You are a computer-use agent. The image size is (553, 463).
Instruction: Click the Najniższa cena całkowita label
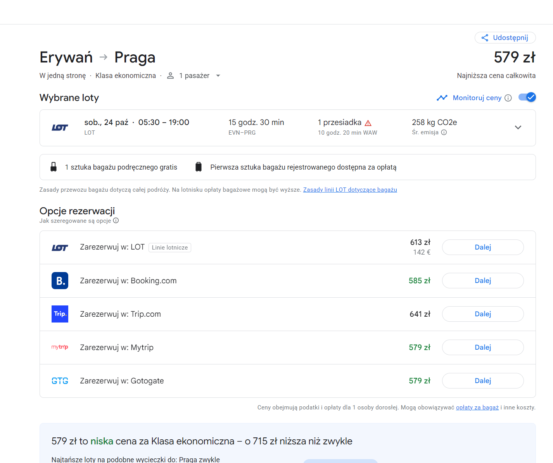click(x=496, y=76)
